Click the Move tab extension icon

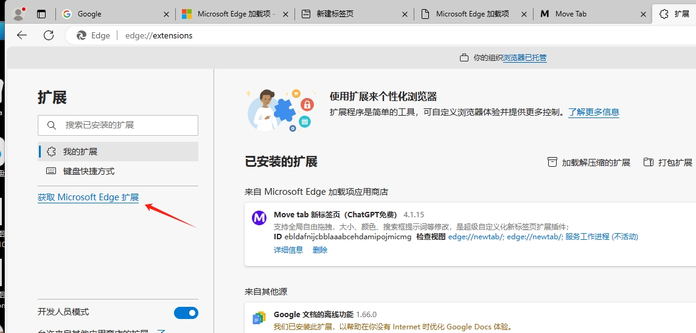[x=259, y=217]
